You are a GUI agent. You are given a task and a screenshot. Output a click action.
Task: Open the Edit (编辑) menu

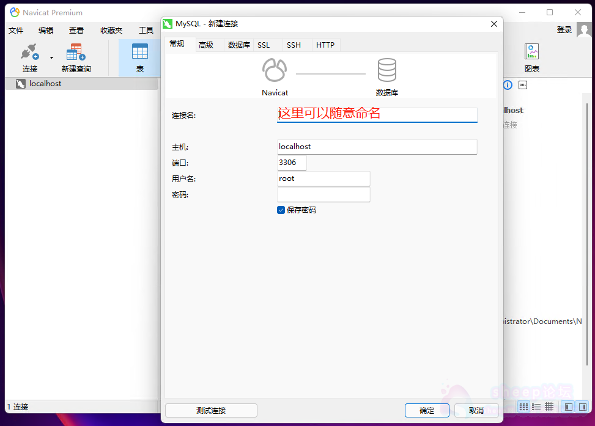46,31
